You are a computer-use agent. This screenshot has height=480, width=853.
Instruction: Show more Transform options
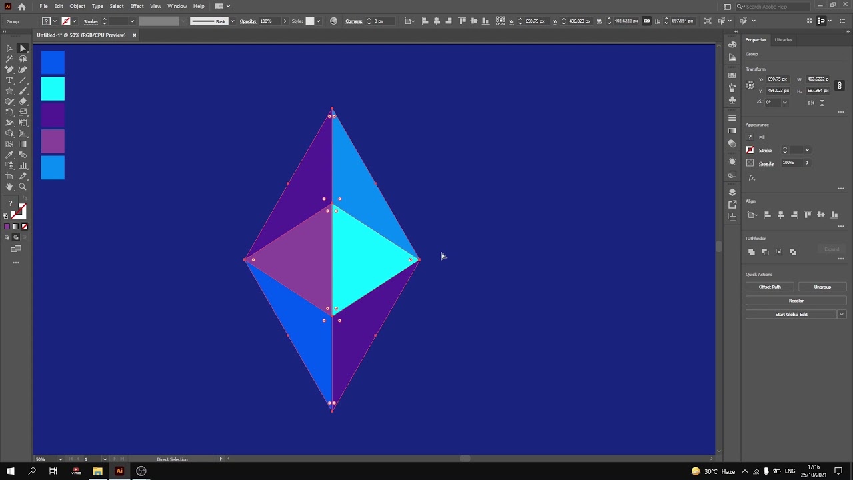[x=841, y=112]
